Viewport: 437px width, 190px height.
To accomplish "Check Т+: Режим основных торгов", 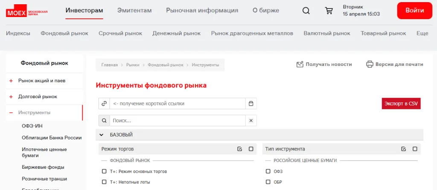I will (x=104, y=172).
